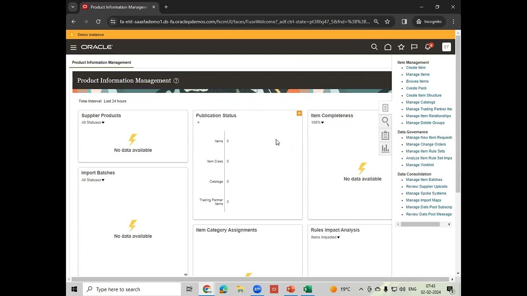Viewport: 527px width, 296px height.
Task: Open Manage Change Orders link
Action: pos(426,144)
